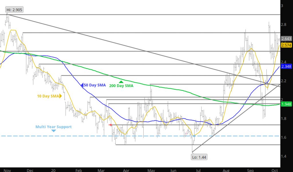The width and height of the screenshot is (293, 172).
Task: Click the blue 2.348 price tag
Action: (x=286, y=67)
